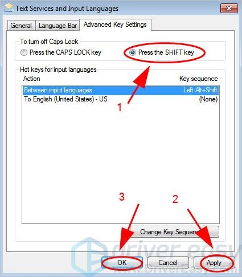Click the Key sequence column header
This screenshot has height=277, width=242.
199,79
